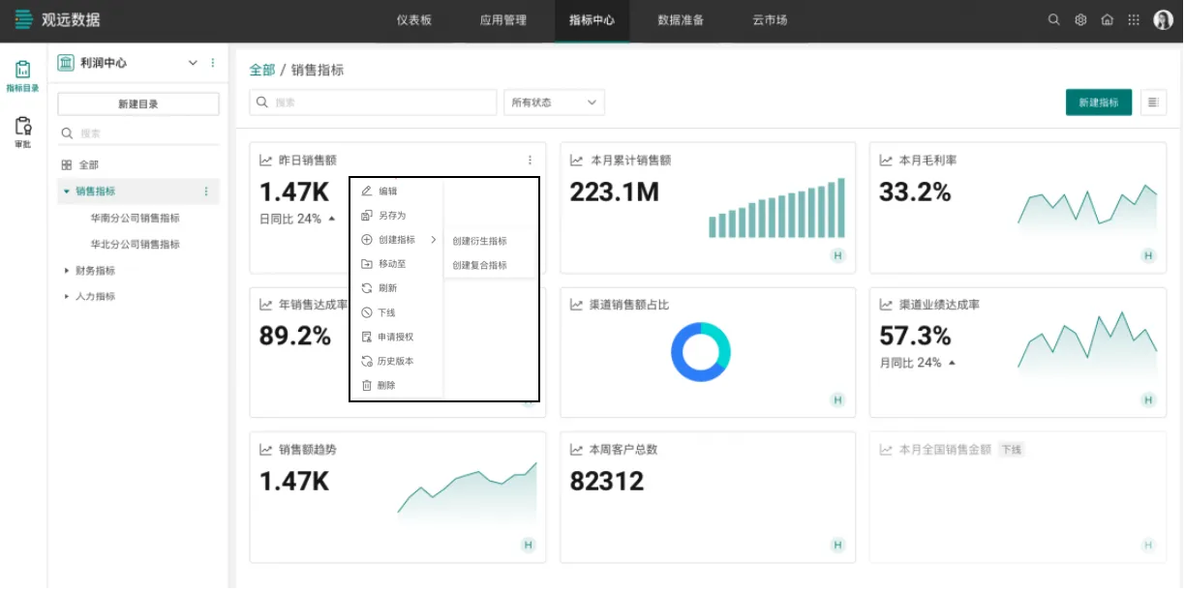Image resolution: width=1185 pixels, height=590 pixels.
Task: Expand the 财务指标 tree node
Action: pos(67,271)
